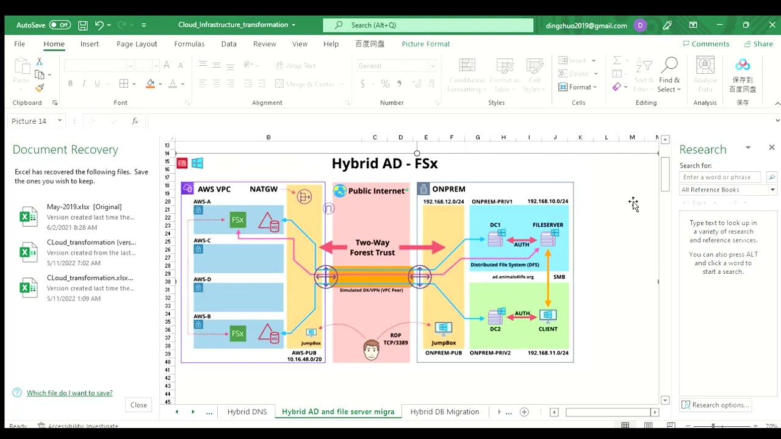Open the Formulas tab
781x439 pixels.
tap(189, 44)
